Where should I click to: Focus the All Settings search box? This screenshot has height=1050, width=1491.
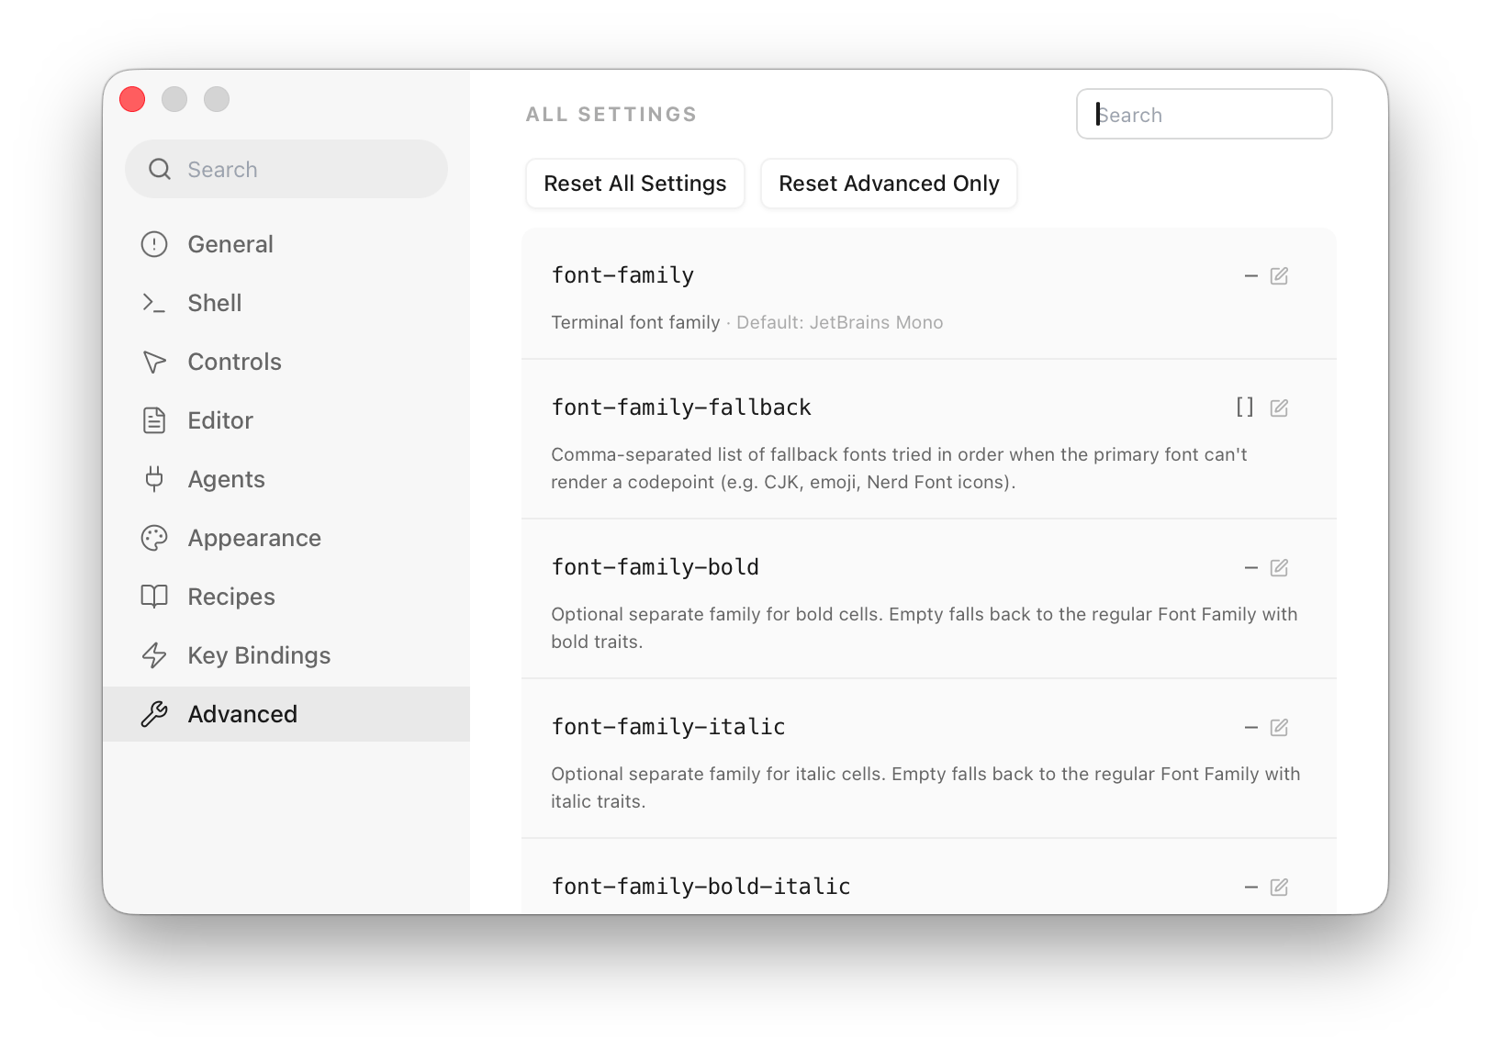click(x=1205, y=114)
